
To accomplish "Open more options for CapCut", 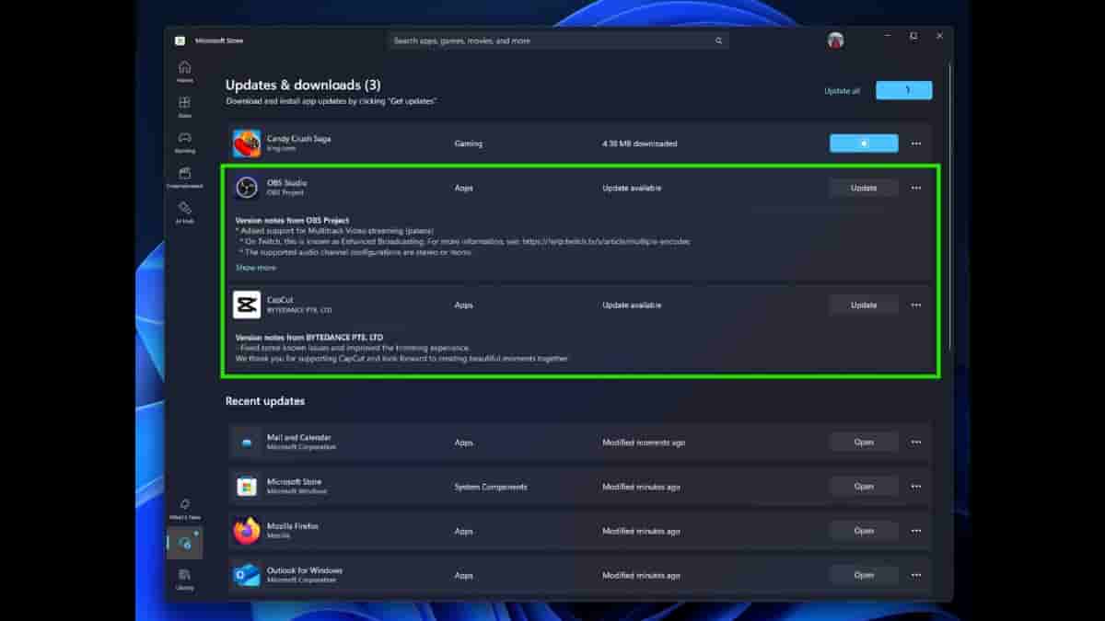I will click(x=915, y=305).
